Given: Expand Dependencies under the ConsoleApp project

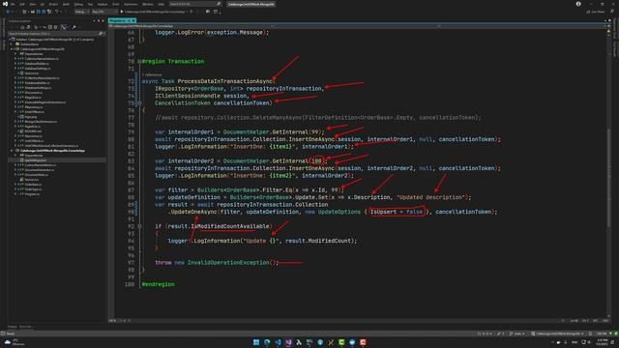Looking at the screenshot, I should point(15,156).
